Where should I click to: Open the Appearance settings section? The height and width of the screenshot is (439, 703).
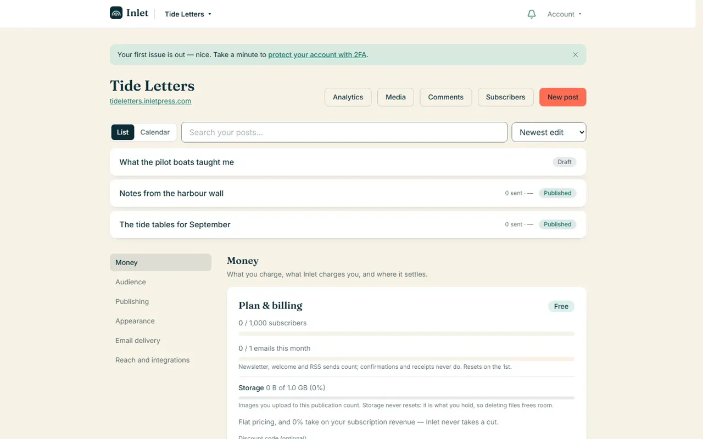click(x=160, y=321)
